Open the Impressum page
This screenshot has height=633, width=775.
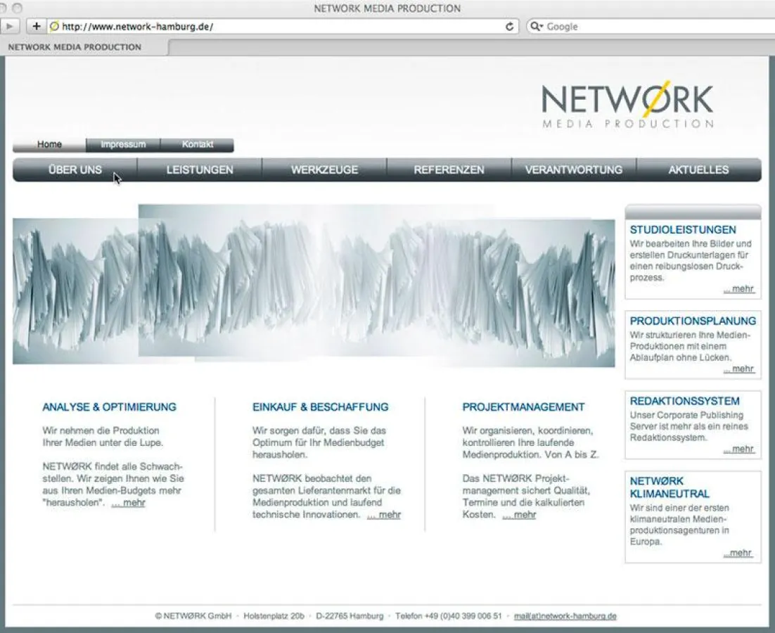(x=123, y=145)
